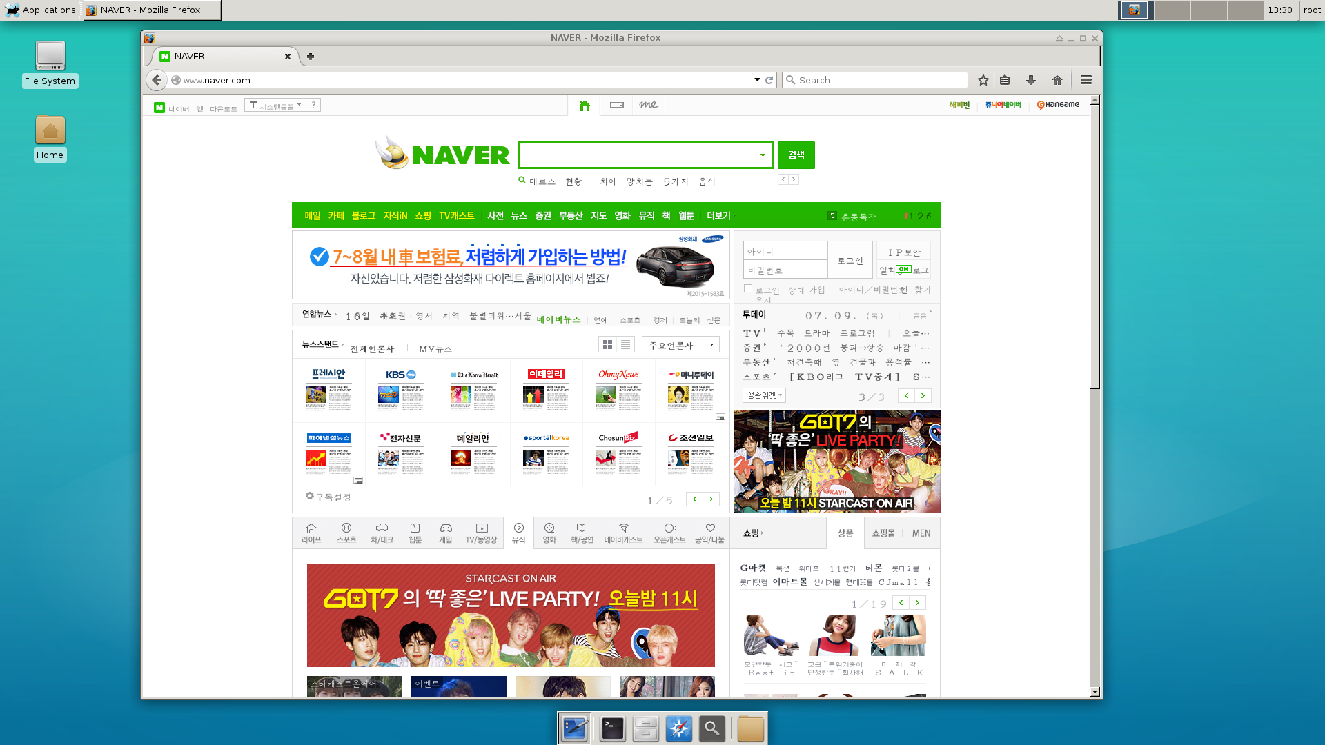Click Firefox back navigation arrow
Image resolution: width=1325 pixels, height=745 pixels.
coord(157,80)
